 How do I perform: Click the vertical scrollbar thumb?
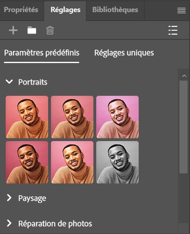point(184,127)
